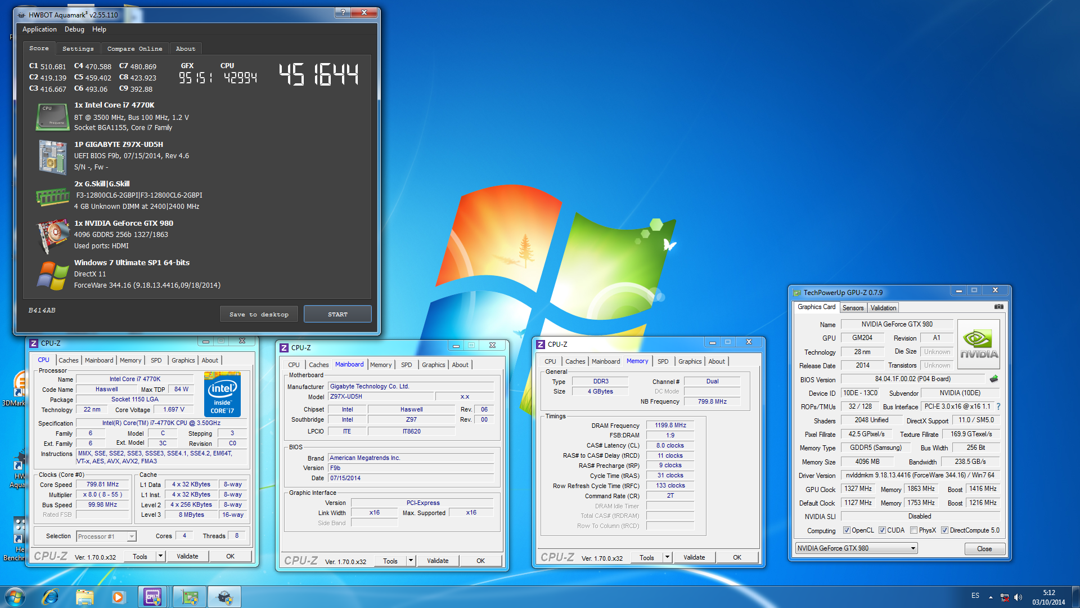Switch to HWBOT Aquamark via taskbar icon
This screenshot has height=608, width=1080.
pyautogui.click(x=225, y=597)
